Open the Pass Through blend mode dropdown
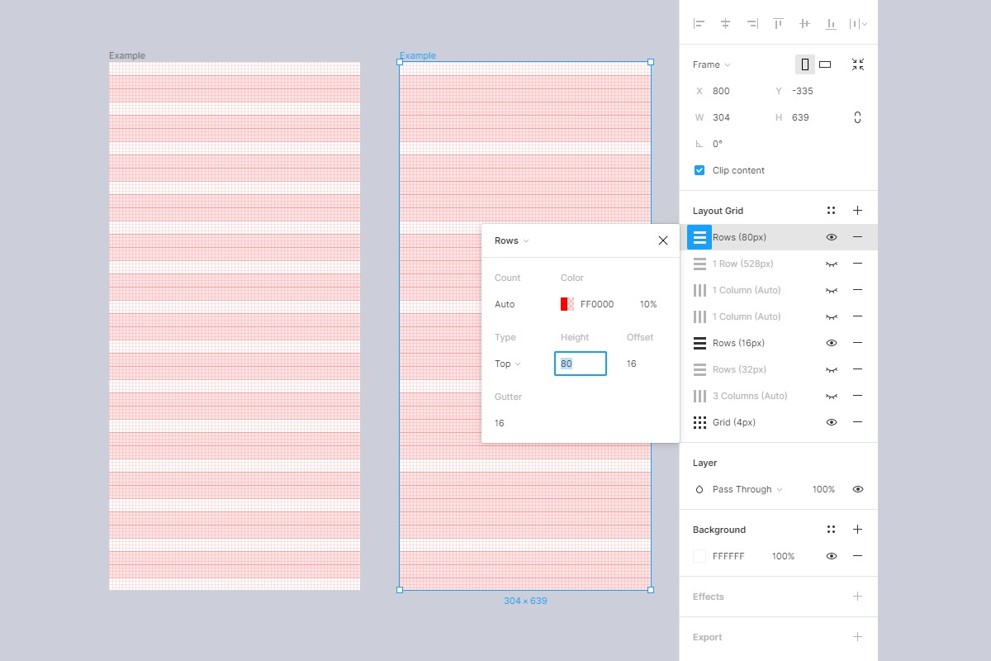Viewport: 991px width, 661px height. (x=747, y=489)
